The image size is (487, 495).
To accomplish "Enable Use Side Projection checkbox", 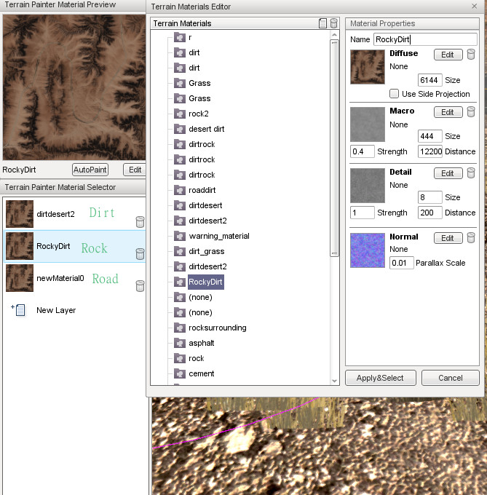I will pos(394,93).
